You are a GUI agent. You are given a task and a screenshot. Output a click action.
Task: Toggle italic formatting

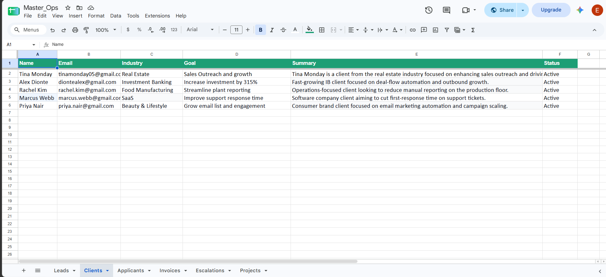272,30
